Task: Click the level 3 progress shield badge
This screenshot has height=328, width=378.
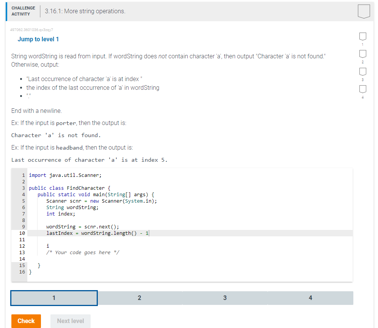Action: click(362, 71)
